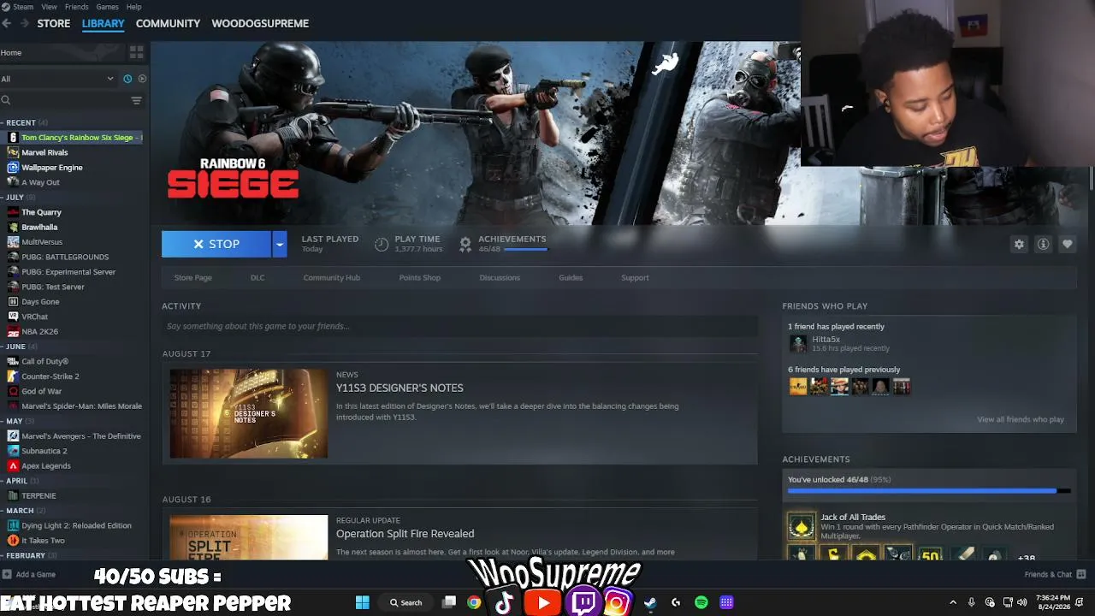Click the Steam taskbar icon
Image resolution: width=1095 pixels, height=616 pixels.
tap(650, 602)
